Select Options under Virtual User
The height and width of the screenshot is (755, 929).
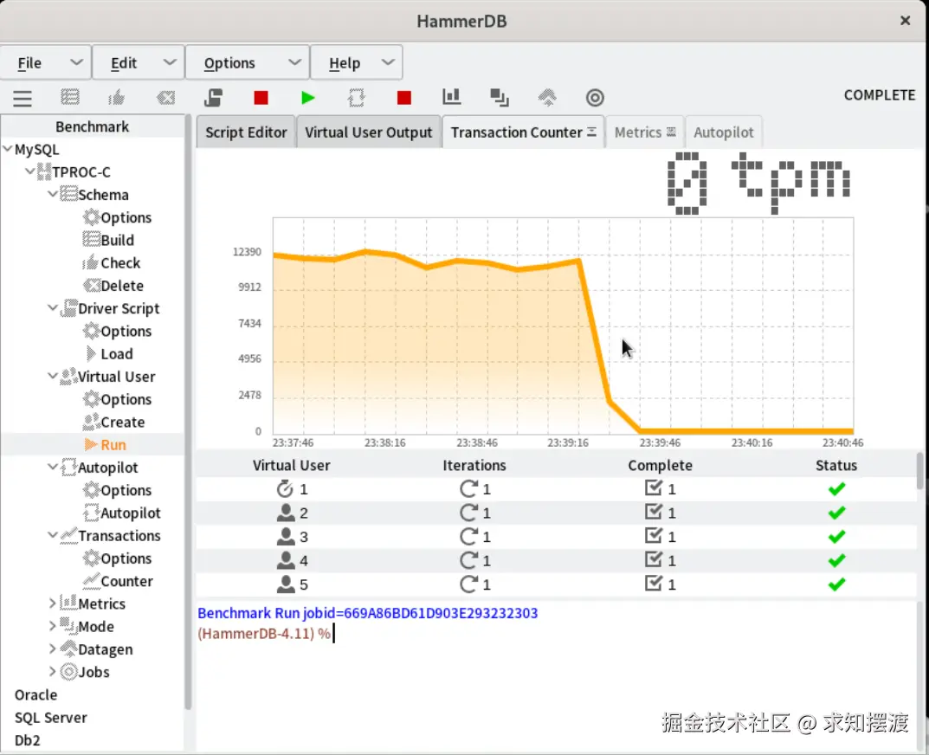point(117,399)
